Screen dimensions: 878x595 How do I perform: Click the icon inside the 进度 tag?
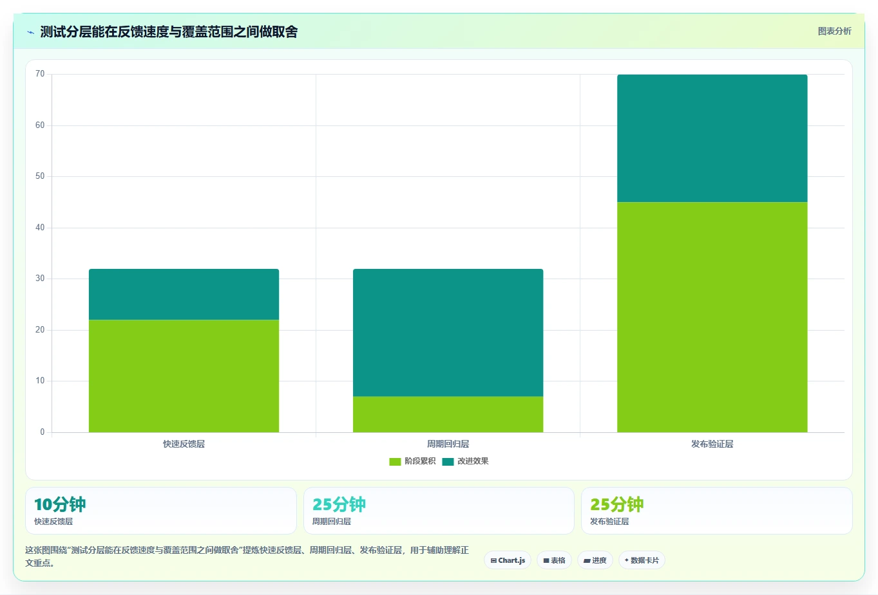pyautogui.click(x=587, y=561)
